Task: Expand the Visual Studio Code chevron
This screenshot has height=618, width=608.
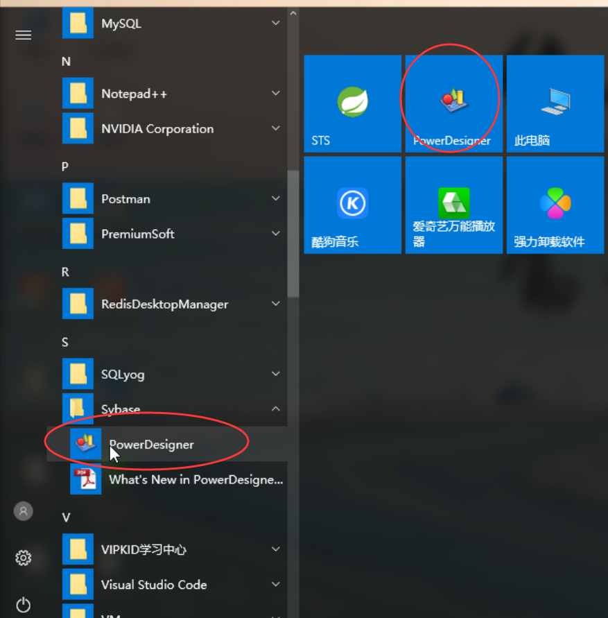Action: point(276,584)
